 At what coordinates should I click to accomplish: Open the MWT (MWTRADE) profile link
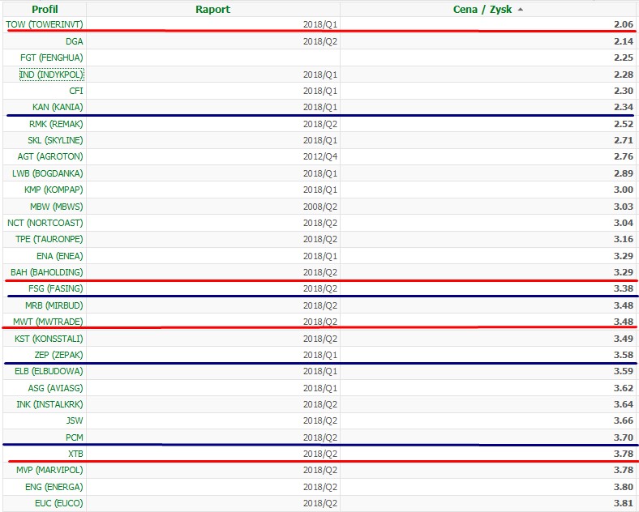tap(48, 322)
